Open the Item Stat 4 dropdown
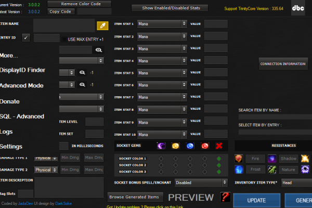Image resolution: width=312 pixels, height=208 pixels. click(162, 61)
